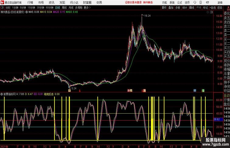This screenshot has width=230, height=148.
Task: Expand the main chart indicator settings arrow
Action: pos(26,12)
